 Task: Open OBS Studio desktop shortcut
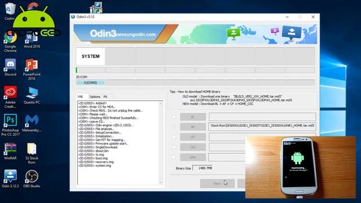[32, 179]
